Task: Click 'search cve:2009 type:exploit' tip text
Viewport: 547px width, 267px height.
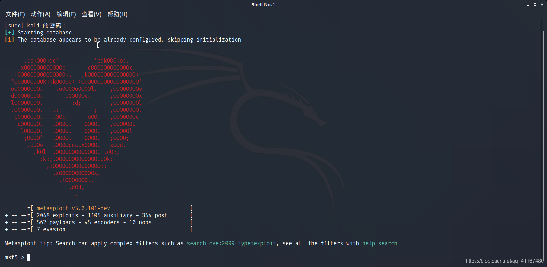Action: [231, 243]
